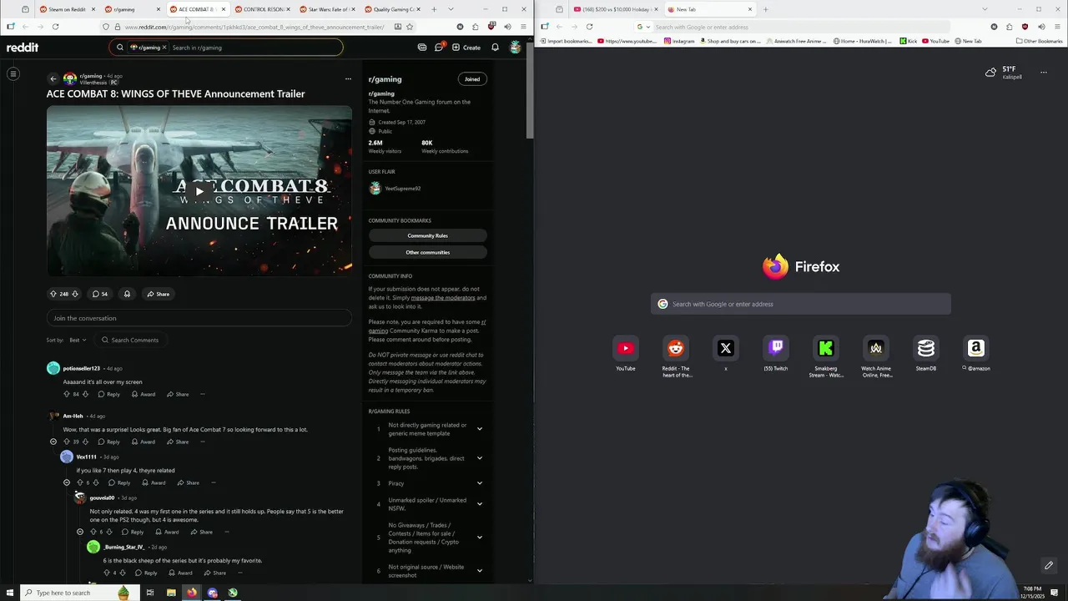Click the Join the conversation comment box
The height and width of the screenshot is (601, 1068).
point(199,318)
